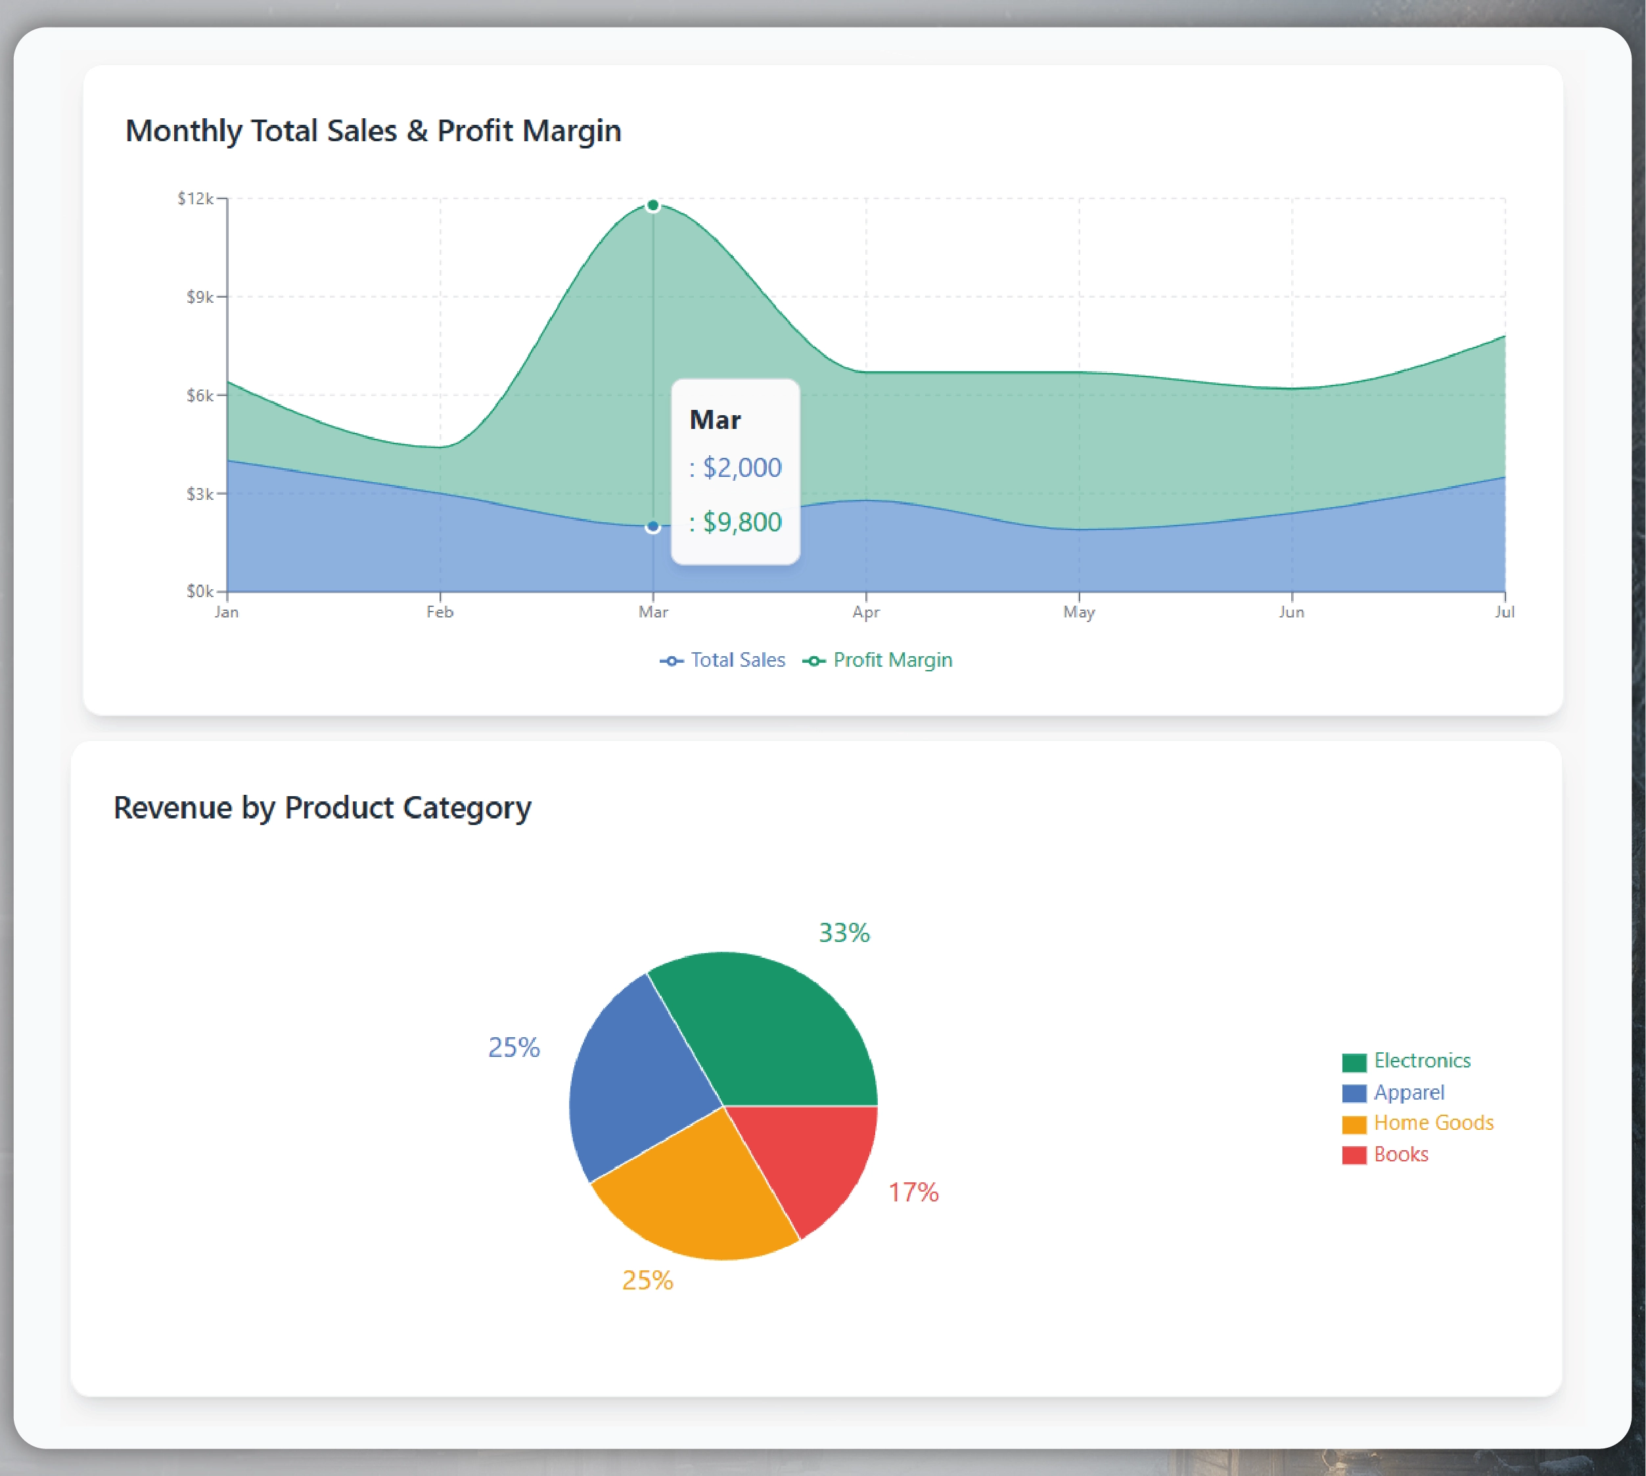
Task: Click the green Electronics color swatch
Action: coord(1354,1062)
